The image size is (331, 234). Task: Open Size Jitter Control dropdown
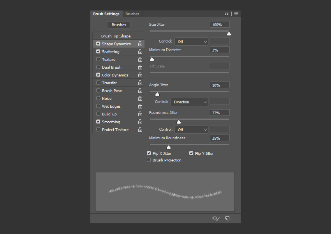tap(191, 42)
